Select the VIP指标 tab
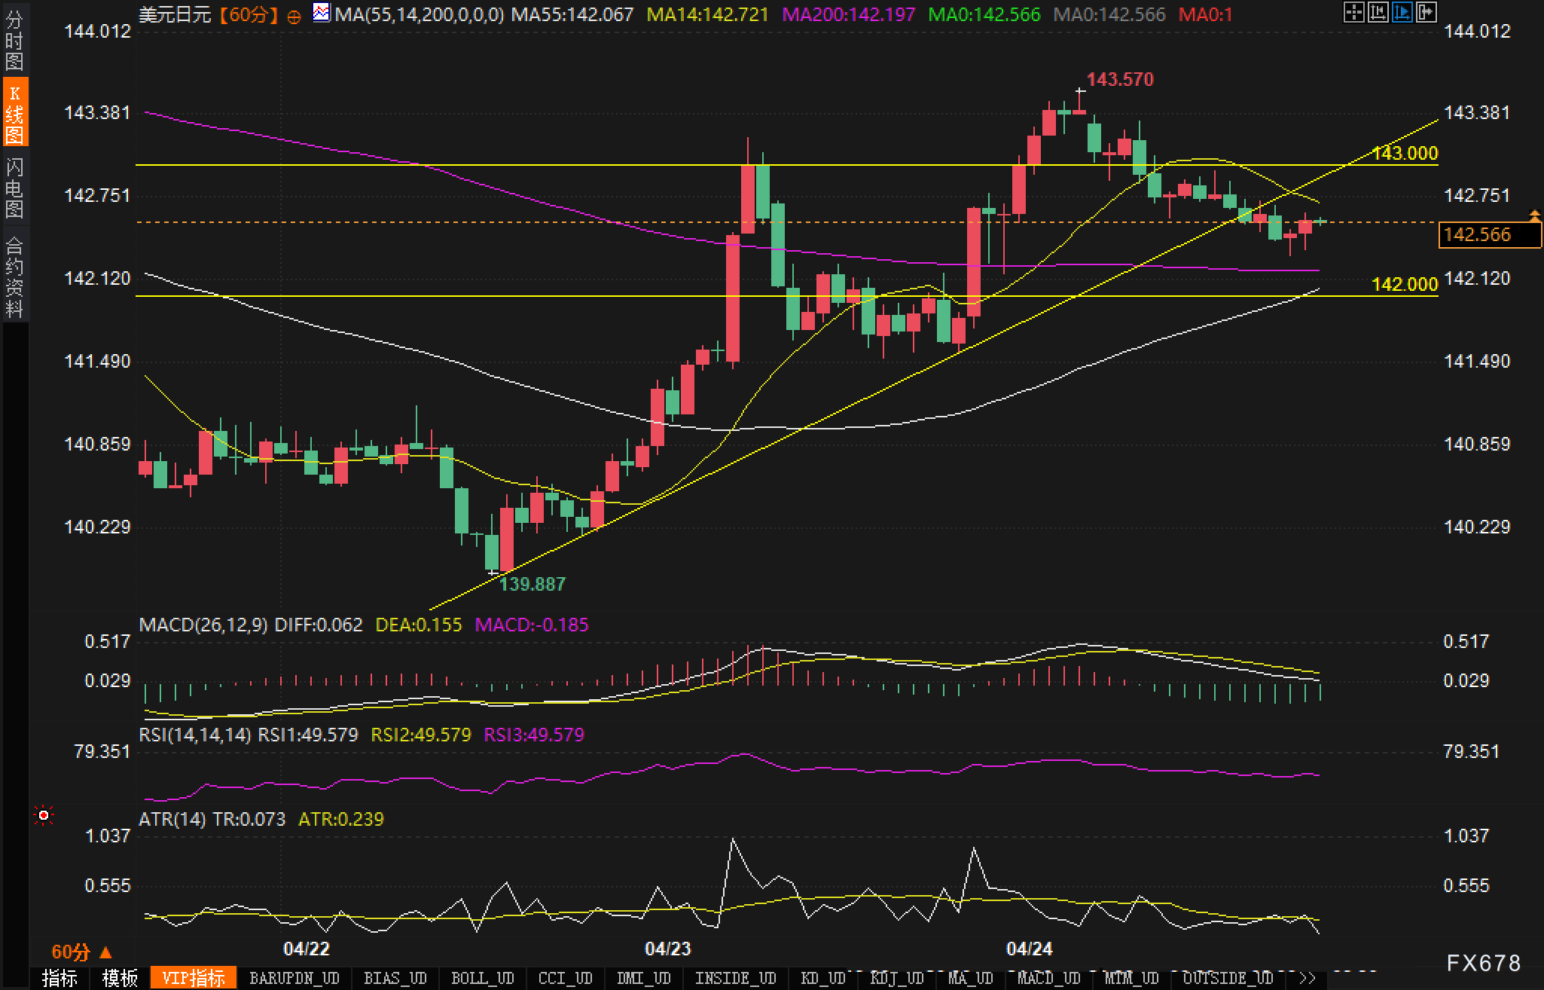This screenshot has width=1544, height=990. (x=194, y=978)
